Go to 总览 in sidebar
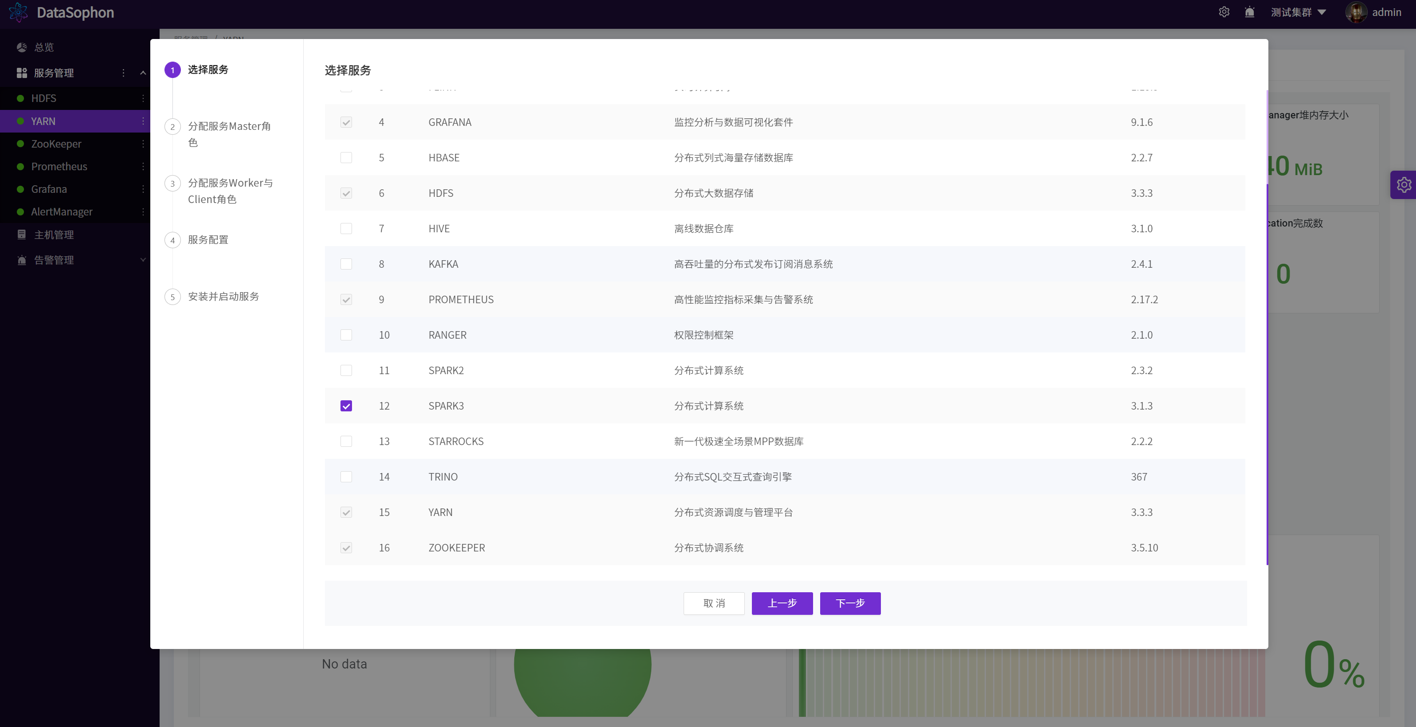Screen dimensions: 1416x727 (x=44, y=47)
